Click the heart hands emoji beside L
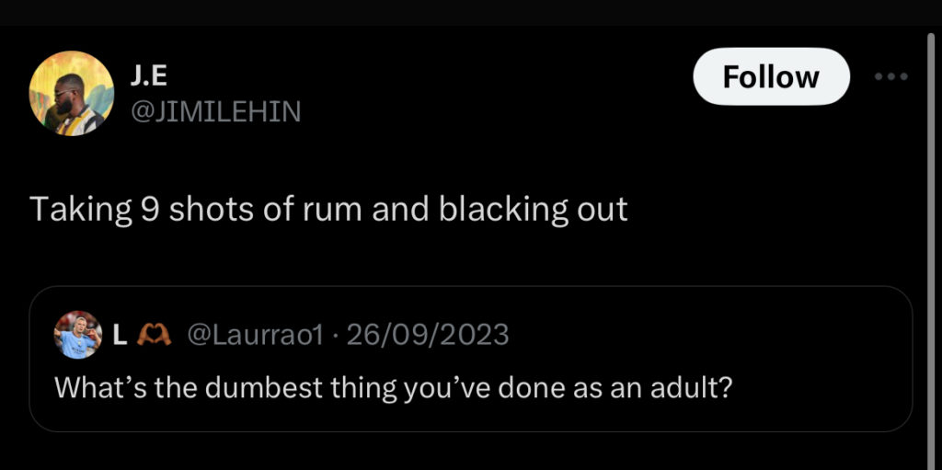The width and height of the screenshot is (942, 470). click(150, 336)
